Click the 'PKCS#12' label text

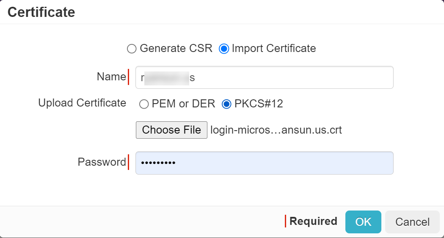(259, 104)
